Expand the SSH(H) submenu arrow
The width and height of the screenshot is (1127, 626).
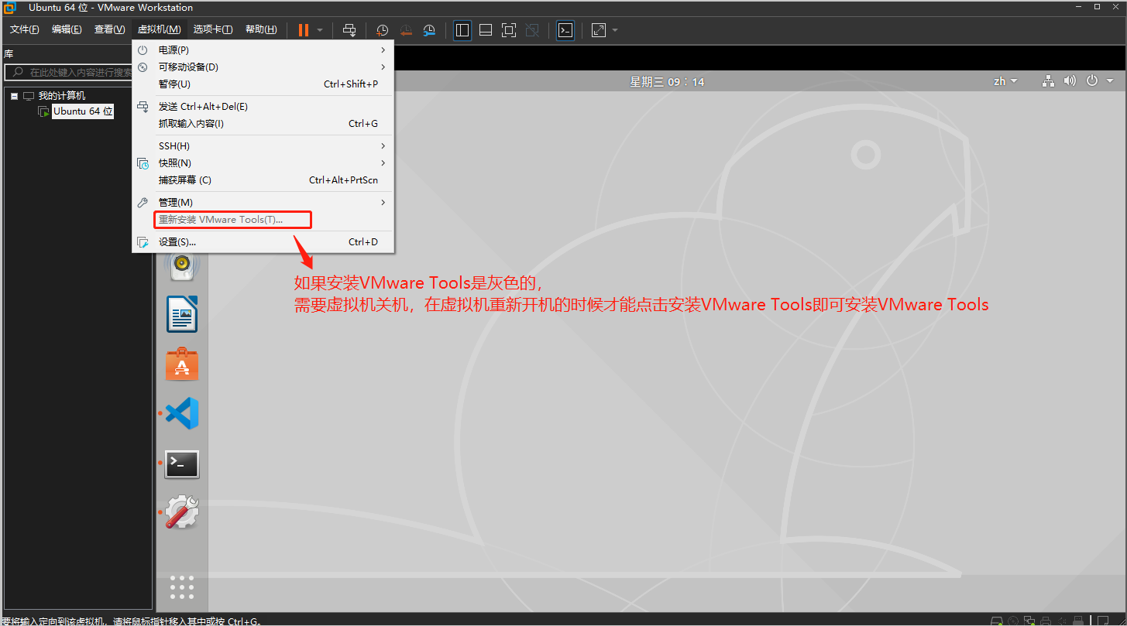pyautogui.click(x=383, y=146)
